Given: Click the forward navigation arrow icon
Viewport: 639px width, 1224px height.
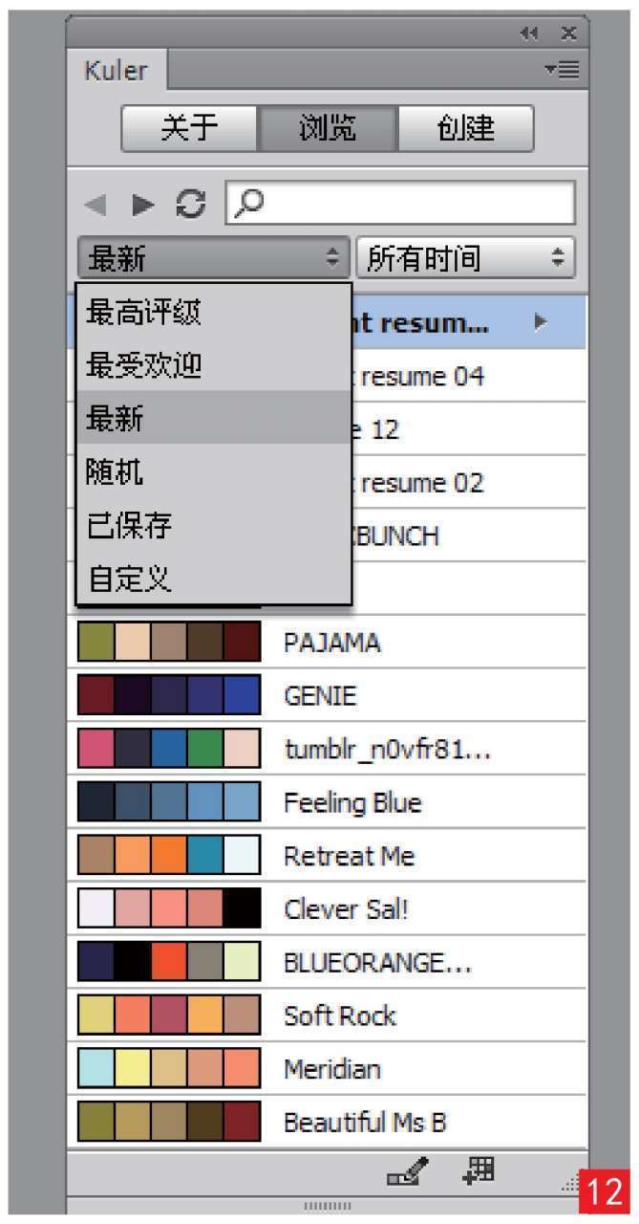Looking at the screenshot, I should 141,204.
